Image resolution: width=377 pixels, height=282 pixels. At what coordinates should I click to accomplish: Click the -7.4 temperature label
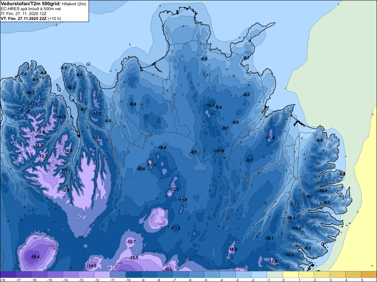pyautogui.click(x=23, y=74)
